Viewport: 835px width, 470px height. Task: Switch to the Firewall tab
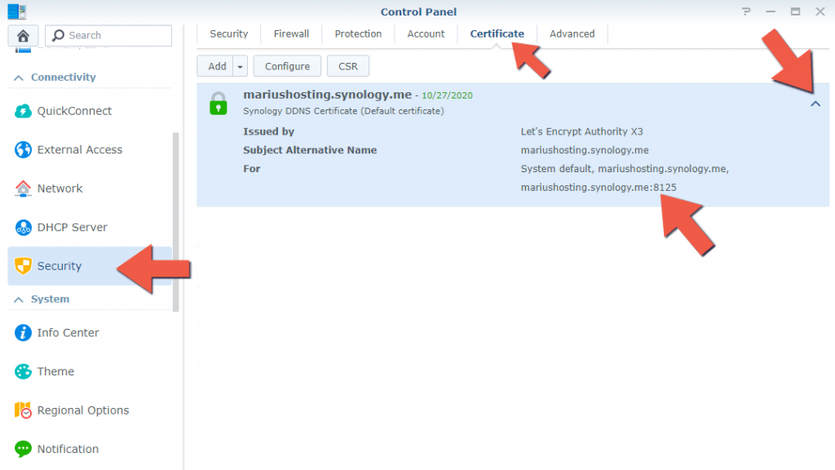[291, 33]
